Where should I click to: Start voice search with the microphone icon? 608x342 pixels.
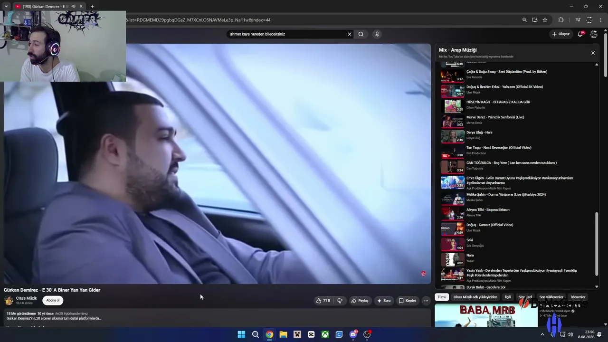pyautogui.click(x=377, y=34)
